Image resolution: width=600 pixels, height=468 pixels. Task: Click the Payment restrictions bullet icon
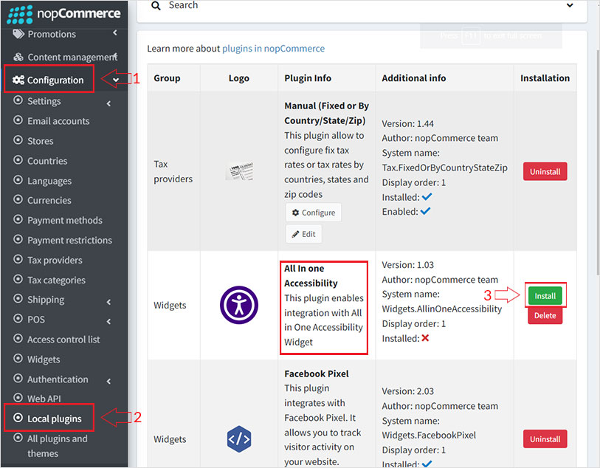click(x=18, y=240)
